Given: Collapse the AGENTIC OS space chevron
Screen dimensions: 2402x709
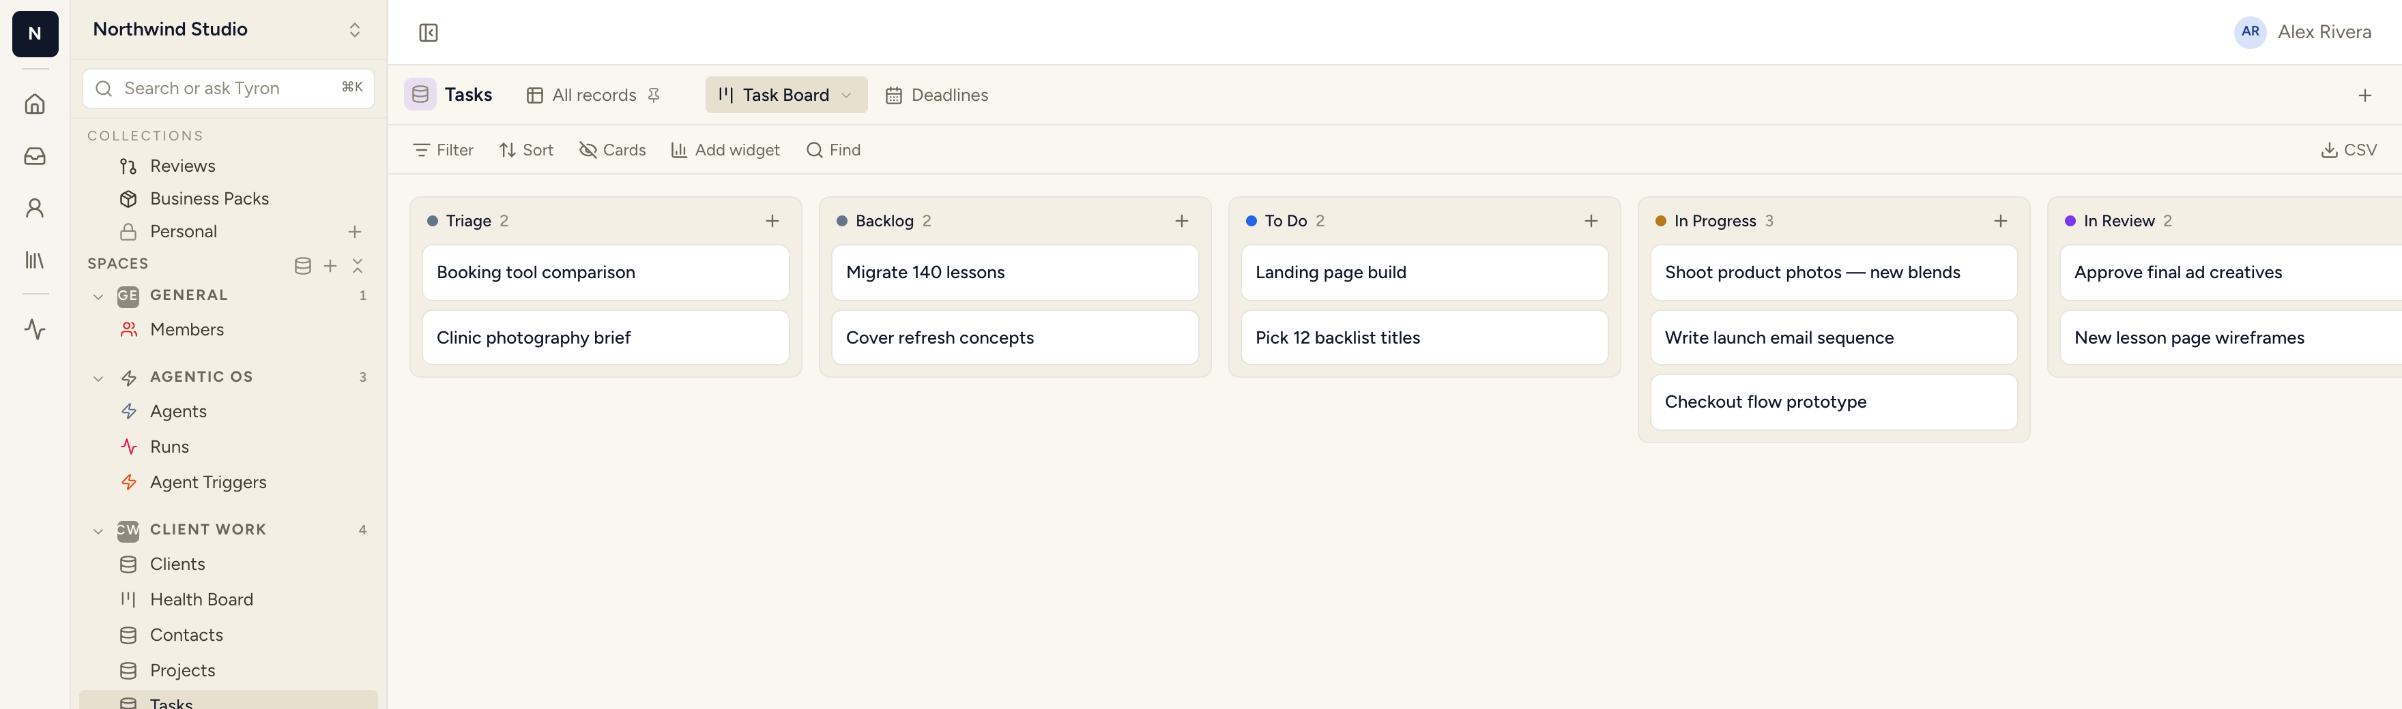Looking at the screenshot, I should pyautogui.click(x=98, y=378).
